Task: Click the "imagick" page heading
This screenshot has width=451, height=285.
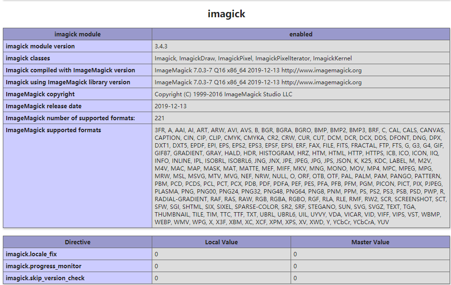Action: 226,14
